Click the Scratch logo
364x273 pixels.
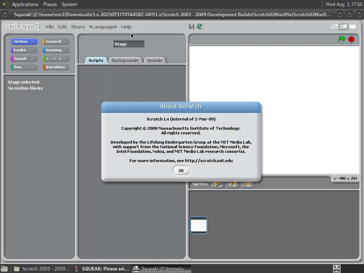point(22,27)
